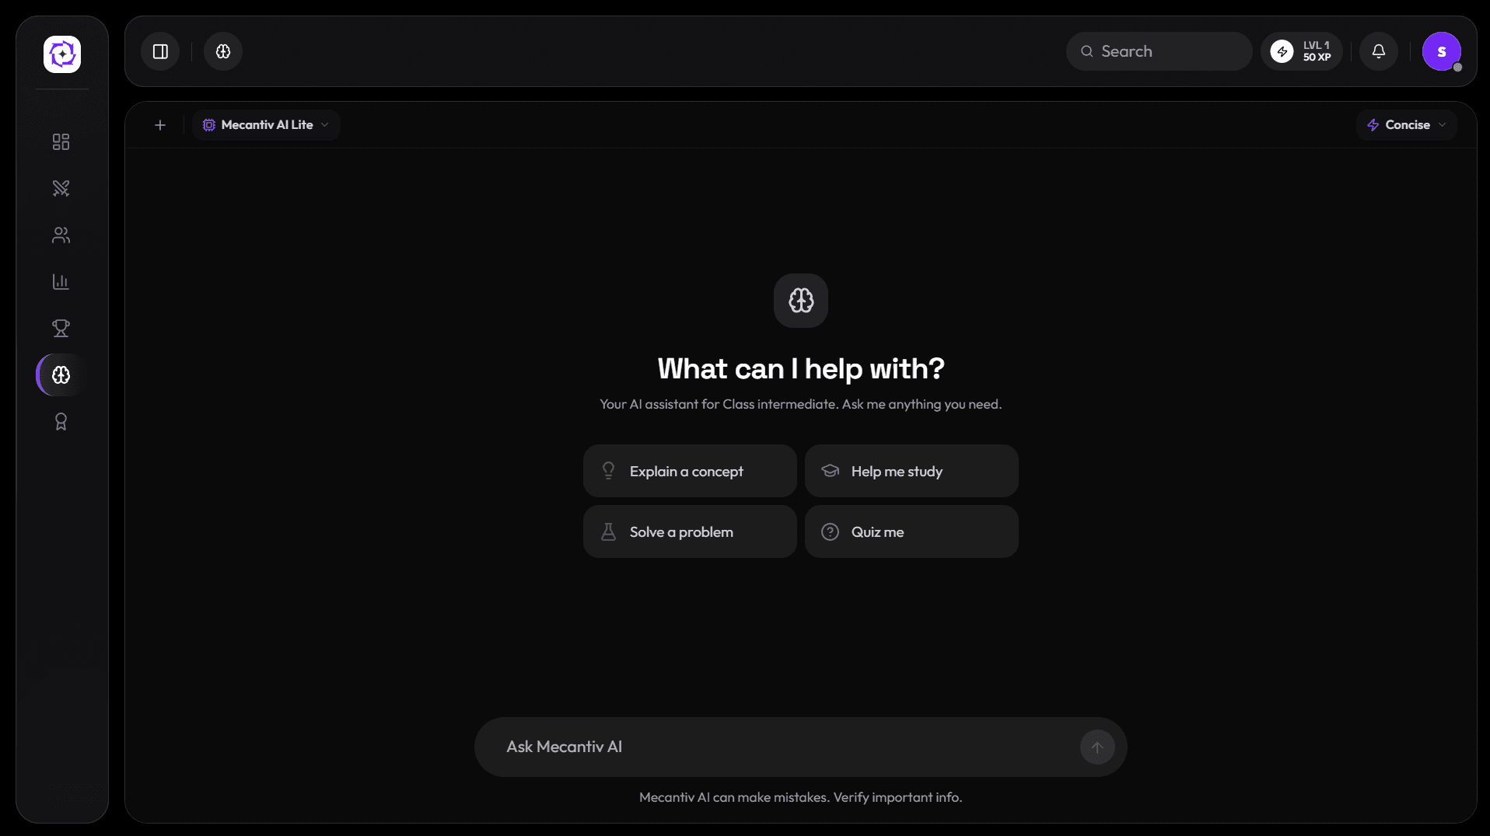This screenshot has height=836, width=1490.
Task: Choose the Explain a concept suggestion
Action: pyautogui.click(x=690, y=471)
